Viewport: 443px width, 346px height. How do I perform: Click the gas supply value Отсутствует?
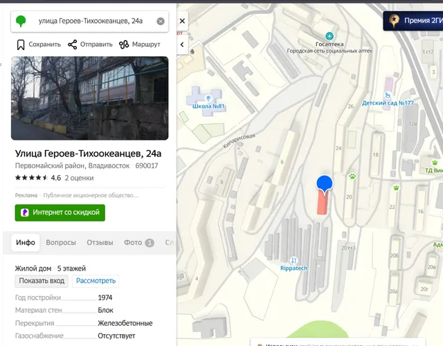click(x=116, y=336)
